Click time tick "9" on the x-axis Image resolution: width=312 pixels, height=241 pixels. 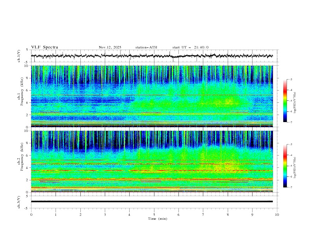click(x=252, y=215)
